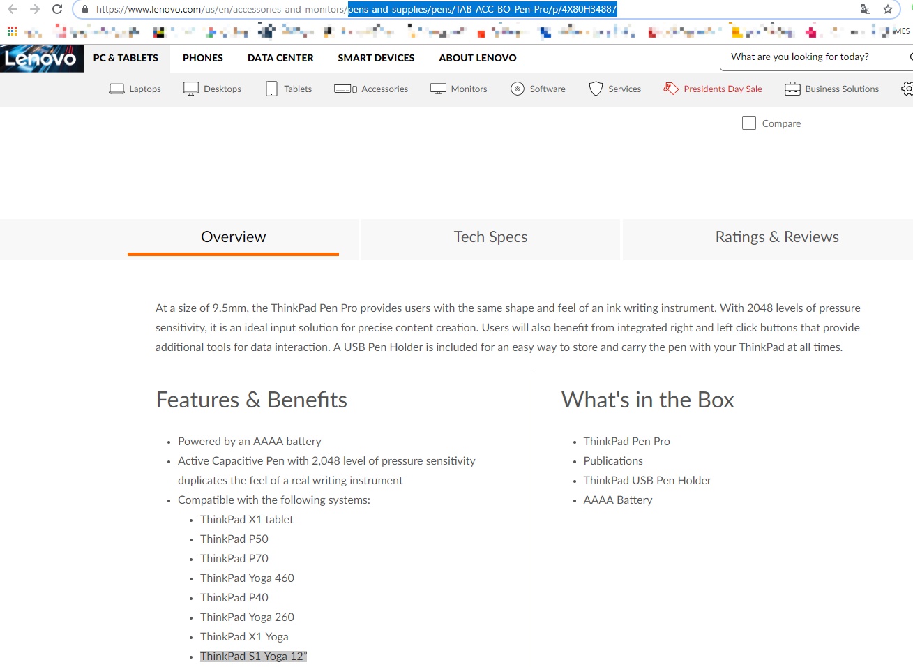Go forward with the browser forward arrow
This screenshot has width=913, height=667.
[35, 9]
